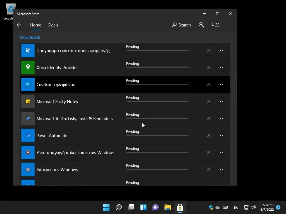Open the Widgets panel from taskbar

point(143,207)
